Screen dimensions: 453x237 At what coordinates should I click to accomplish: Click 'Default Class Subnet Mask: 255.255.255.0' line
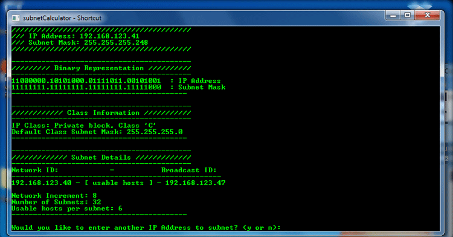pos(97,132)
